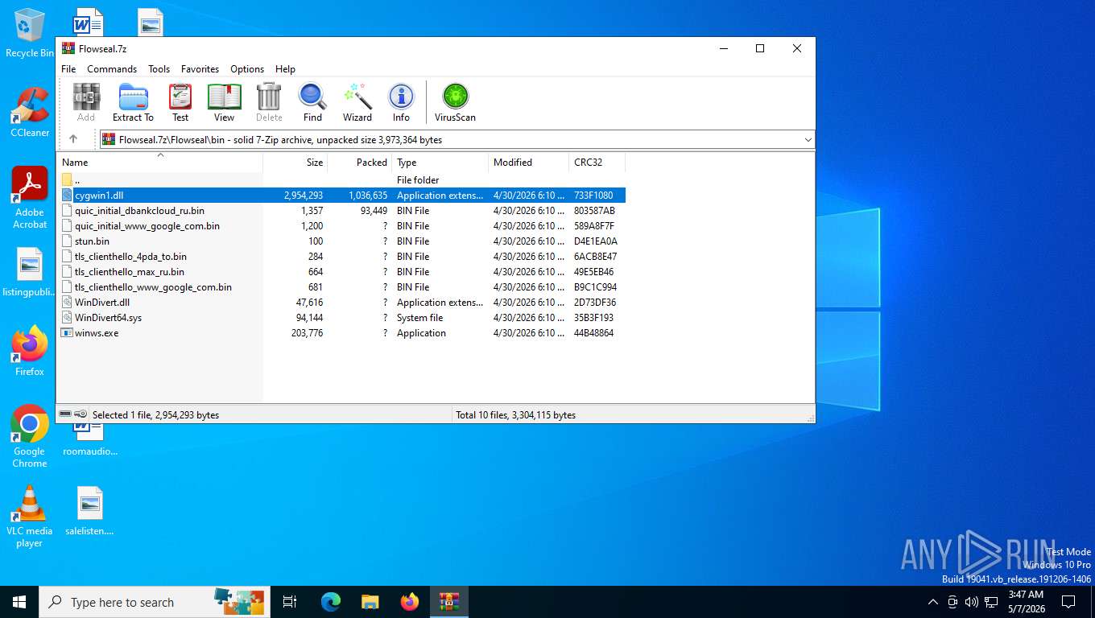Sort by the Modified column header
This screenshot has width=1095, height=618.
pos(529,163)
